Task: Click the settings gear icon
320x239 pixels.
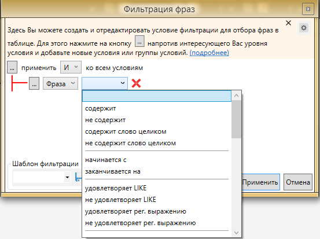Action: [304, 28]
